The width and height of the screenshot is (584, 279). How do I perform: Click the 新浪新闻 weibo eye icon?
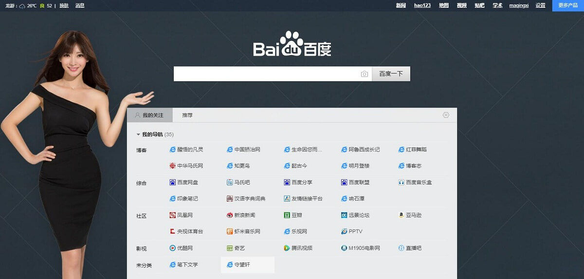click(230, 215)
